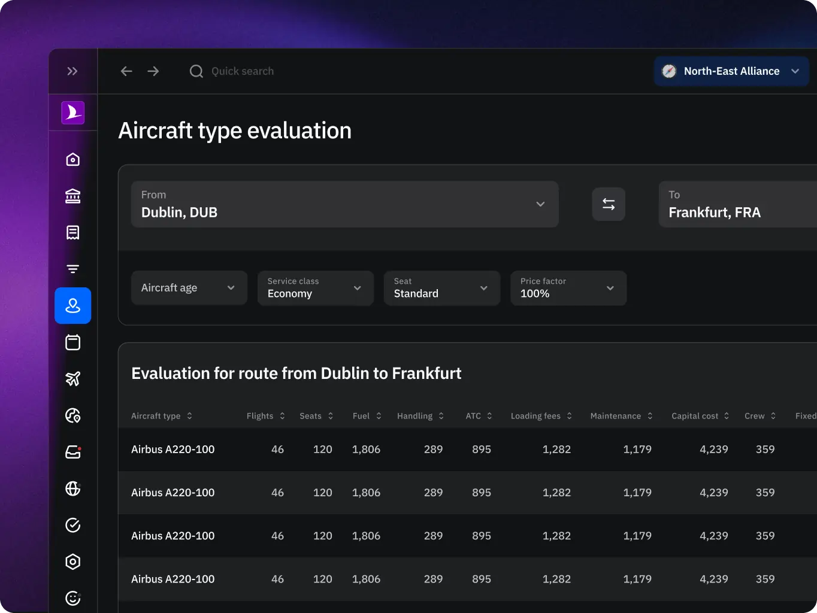Expand the Aircraft age dropdown
The width and height of the screenshot is (817, 613).
pyautogui.click(x=189, y=288)
